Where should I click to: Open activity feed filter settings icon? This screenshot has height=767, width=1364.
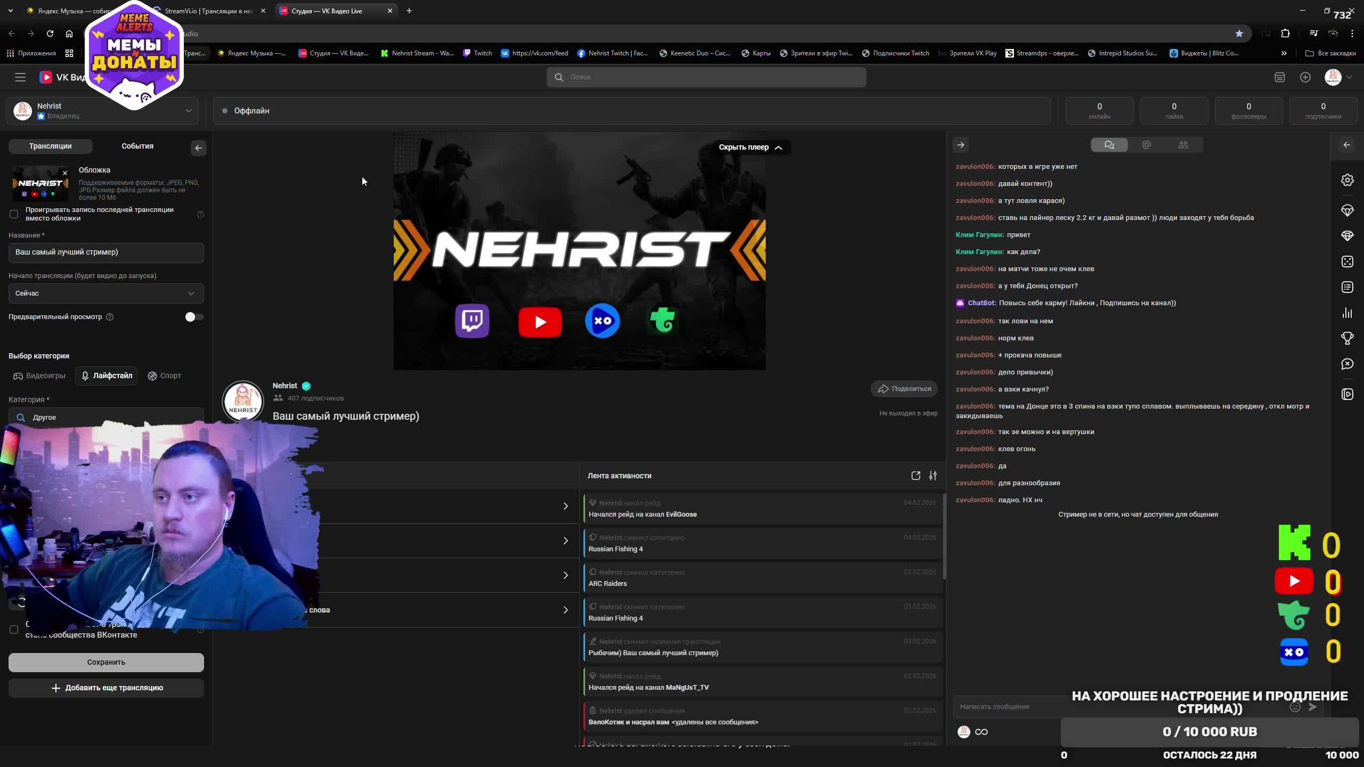(933, 476)
